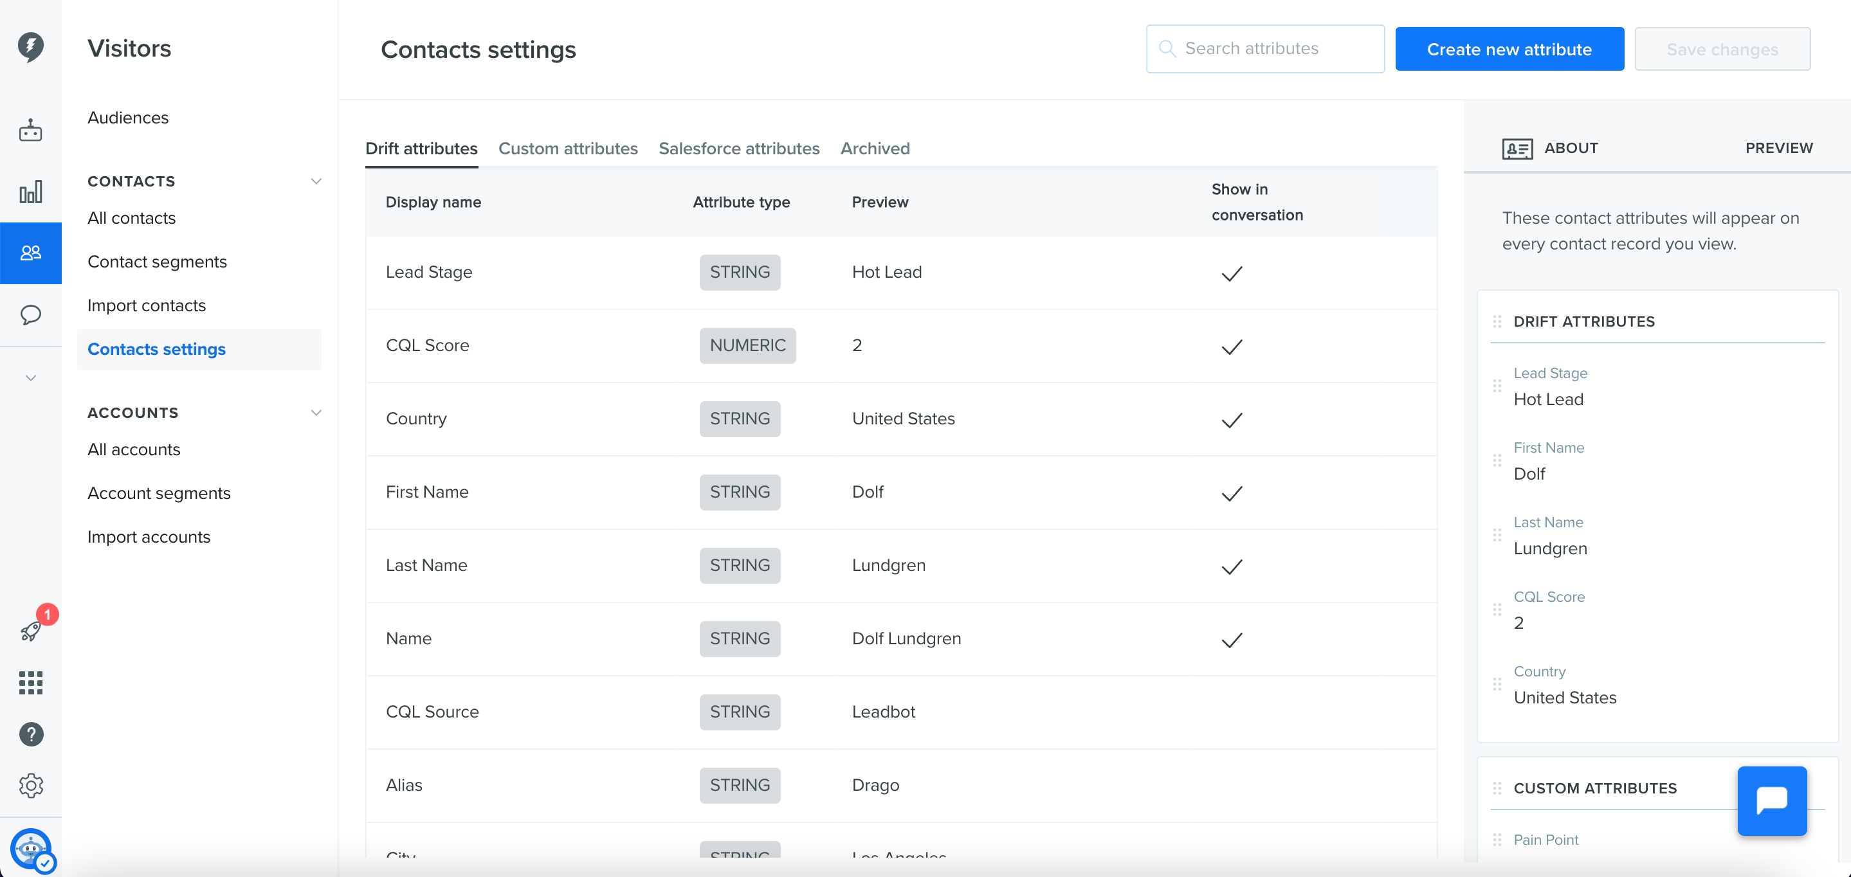Open Import accounts page
Screen dimensions: 1851x877
tap(149, 536)
